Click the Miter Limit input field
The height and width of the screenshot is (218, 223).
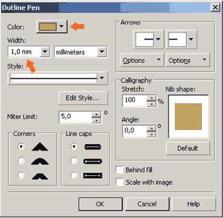coord(75,117)
